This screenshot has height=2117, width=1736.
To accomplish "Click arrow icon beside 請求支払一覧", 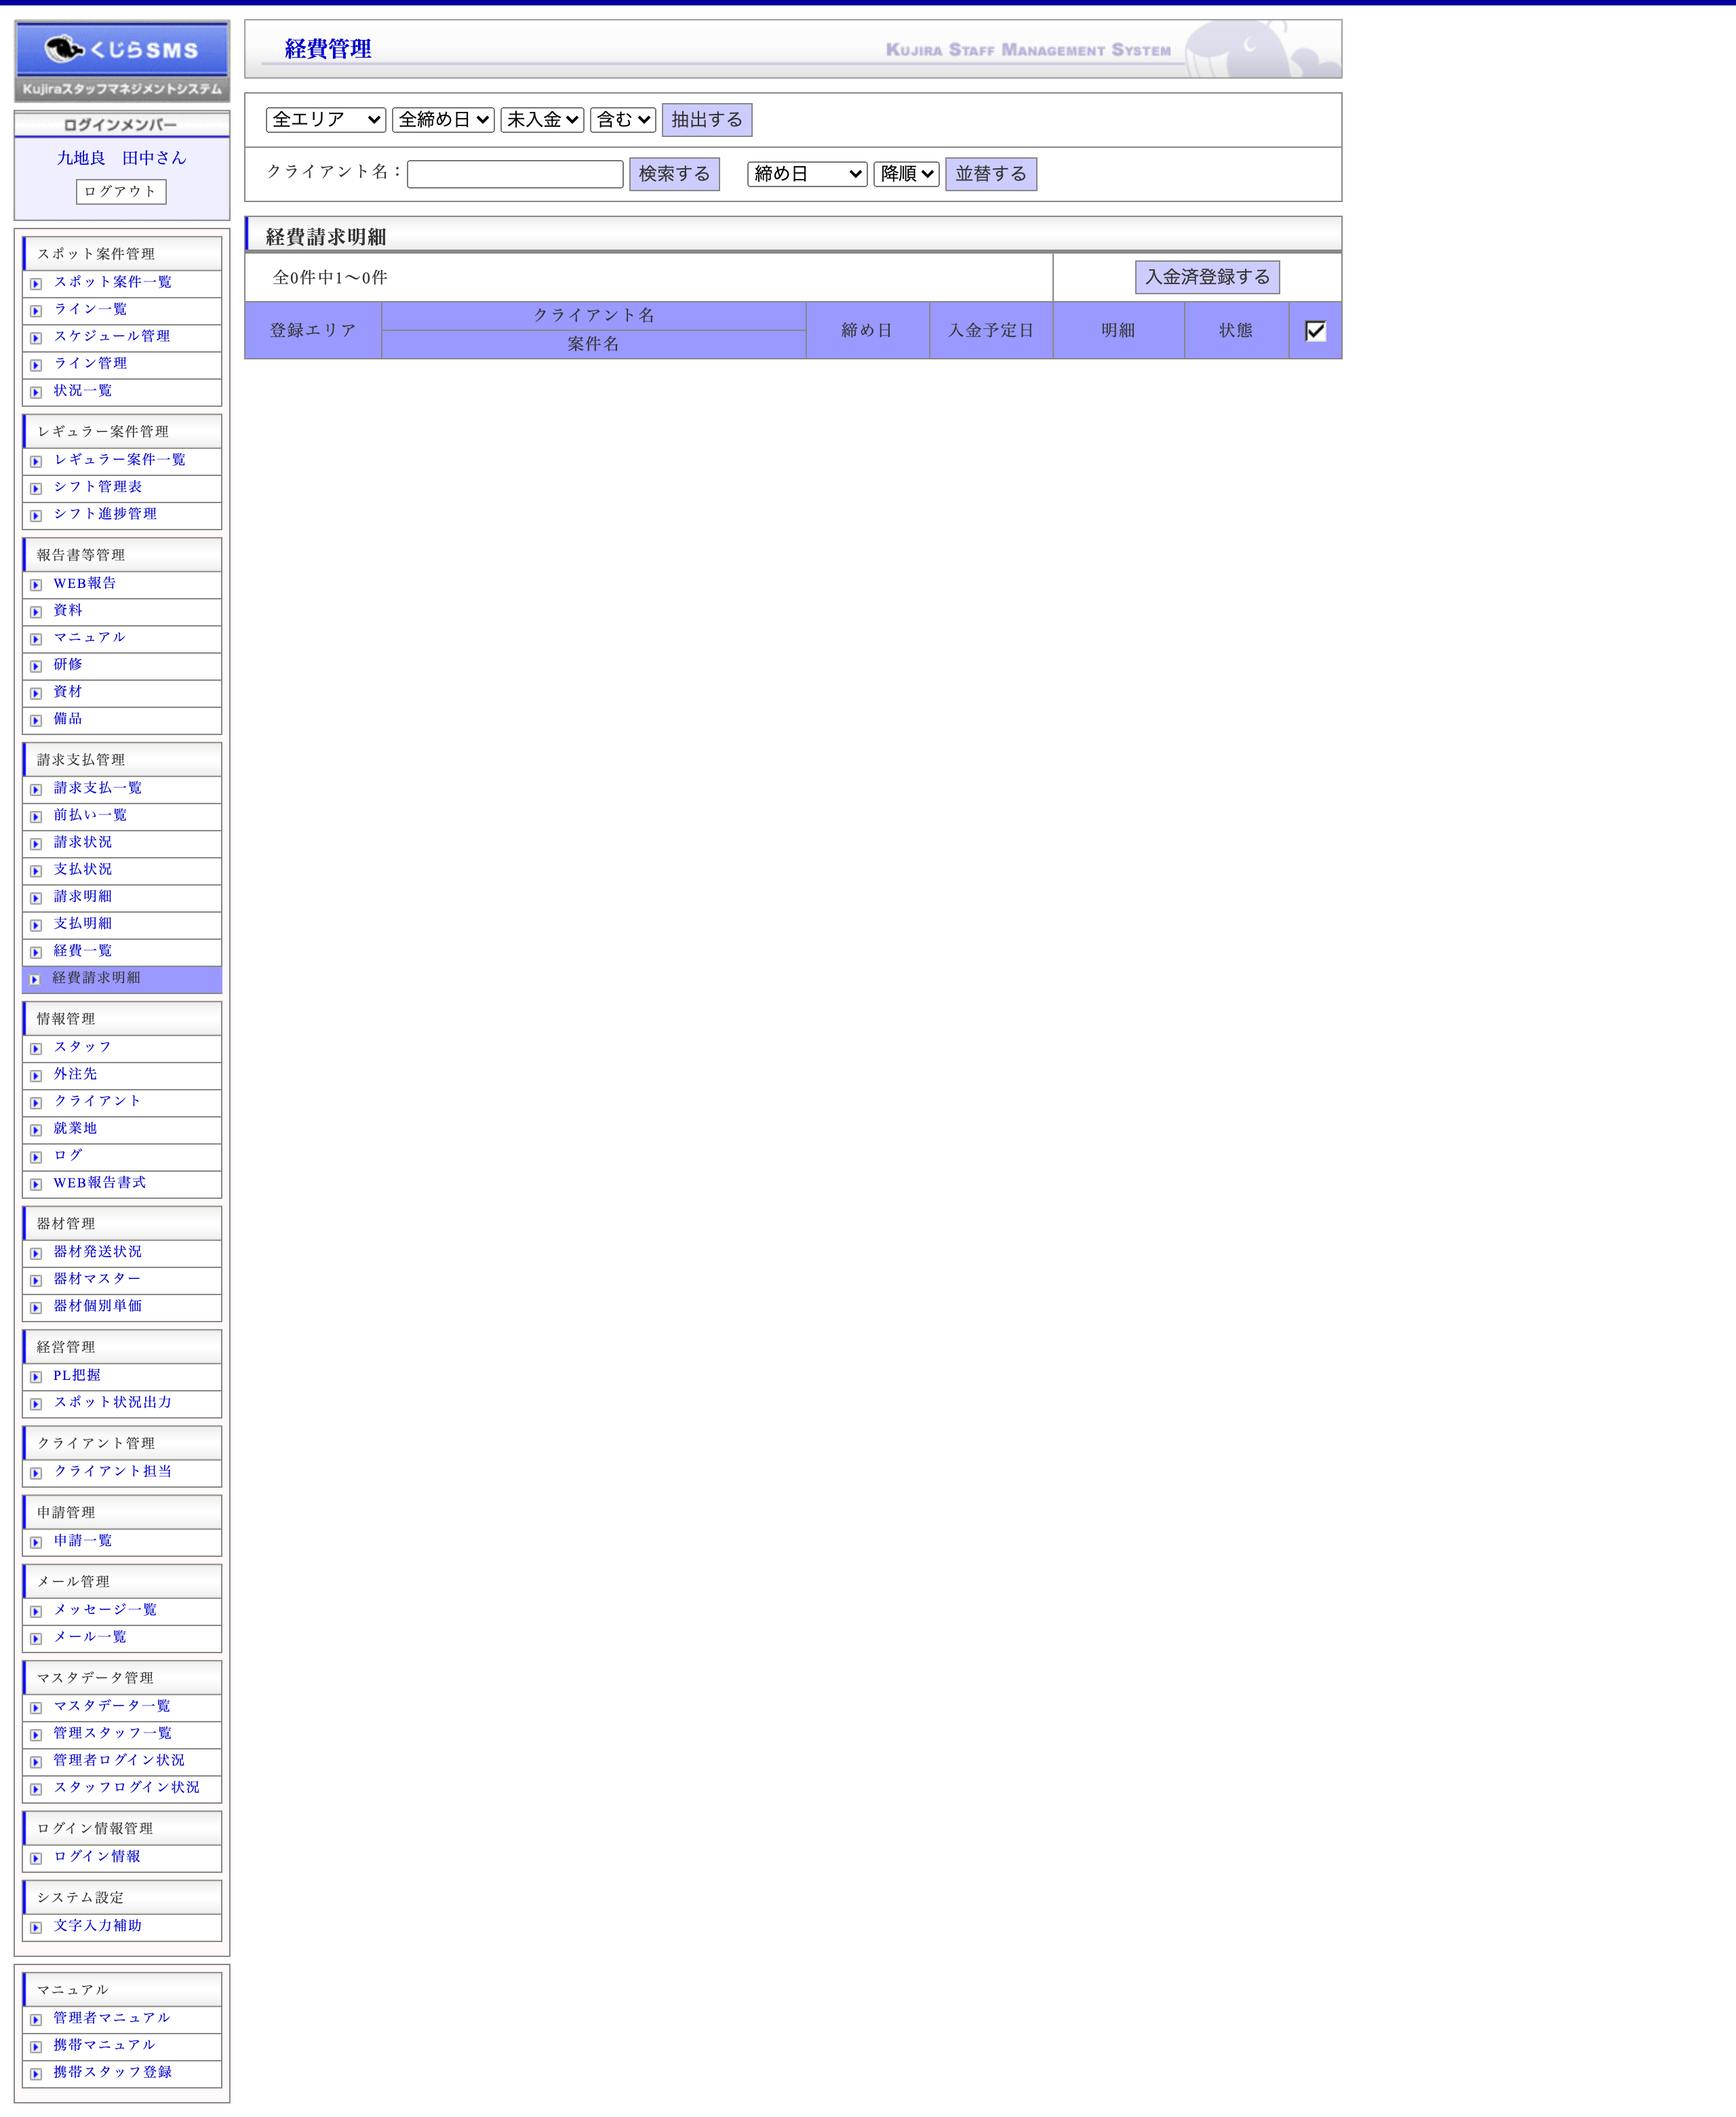I will pos(36,790).
